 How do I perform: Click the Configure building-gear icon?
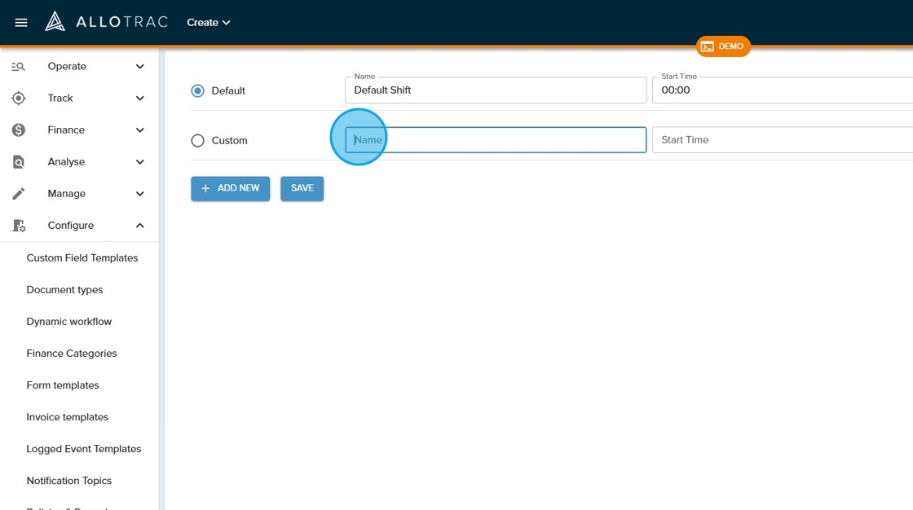pyautogui.click(x=19, y=226)
